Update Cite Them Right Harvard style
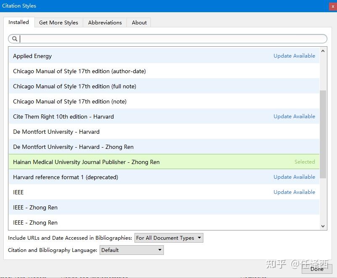The height and width of the screenshot is (278, 337). 294,116
